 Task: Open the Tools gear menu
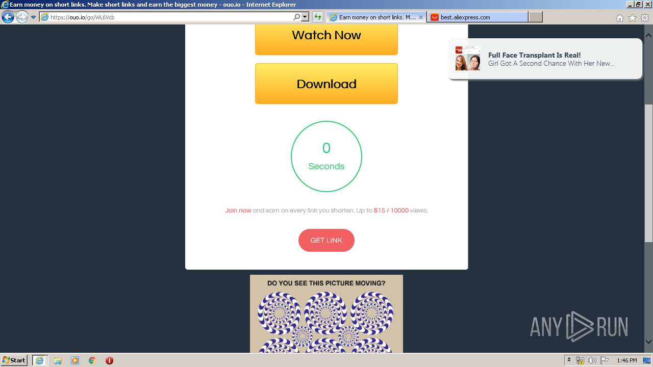(x=645, y=18)
